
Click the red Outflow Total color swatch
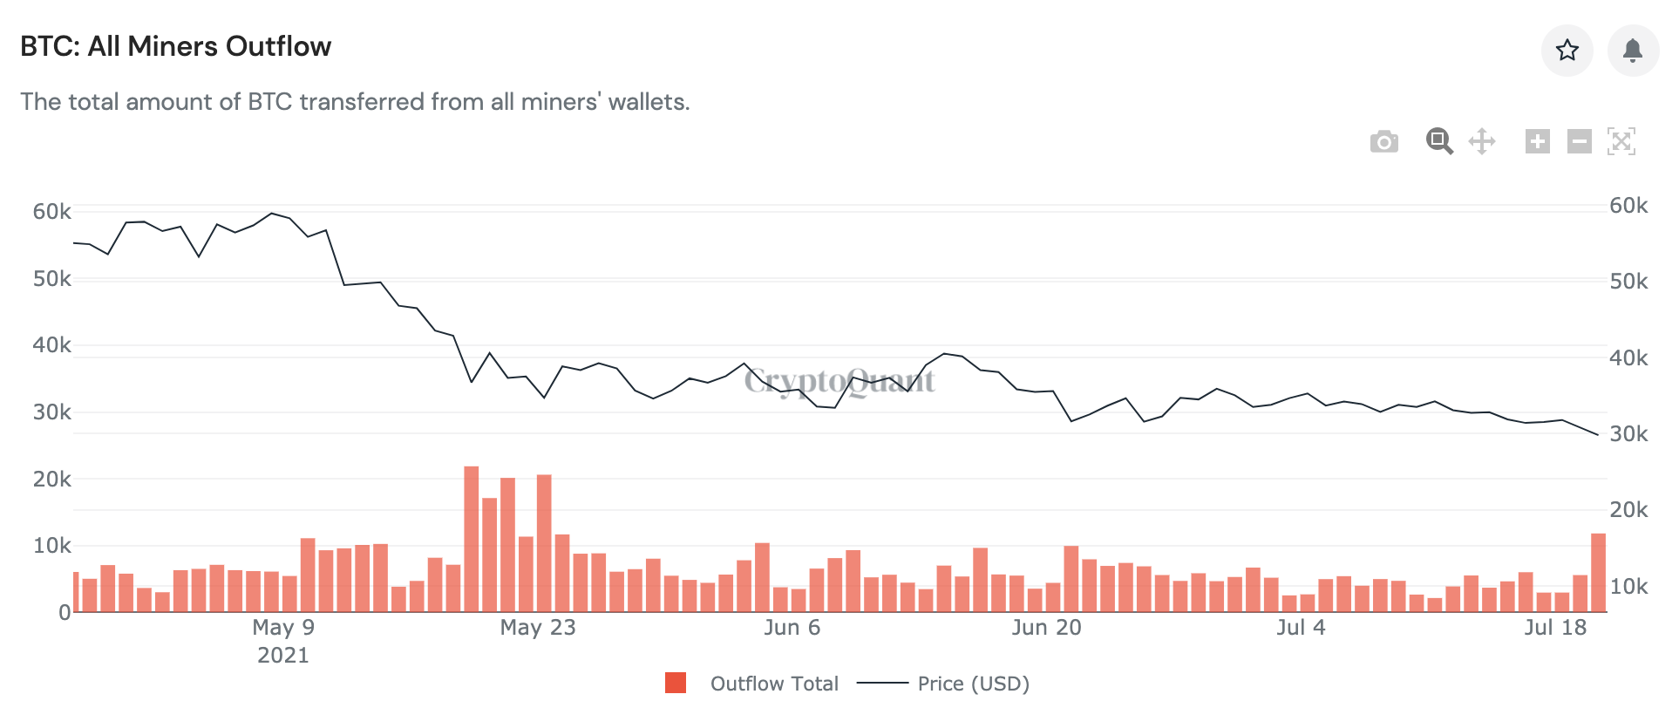coord(676,683)
